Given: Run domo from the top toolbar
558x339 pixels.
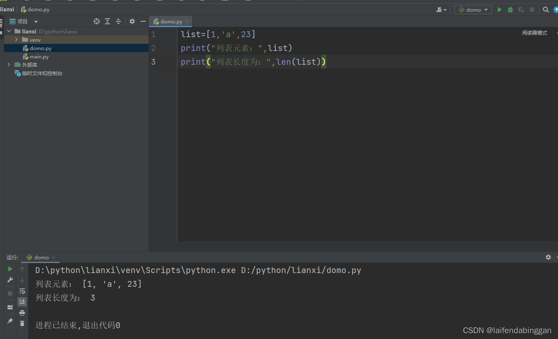Looking at the screenshot, I should [499, 10].
